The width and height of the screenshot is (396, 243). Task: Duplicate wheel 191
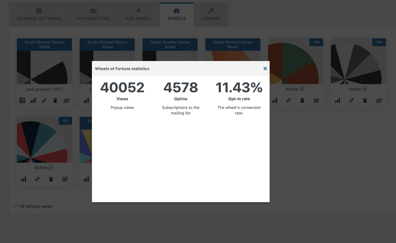(65, 179)
